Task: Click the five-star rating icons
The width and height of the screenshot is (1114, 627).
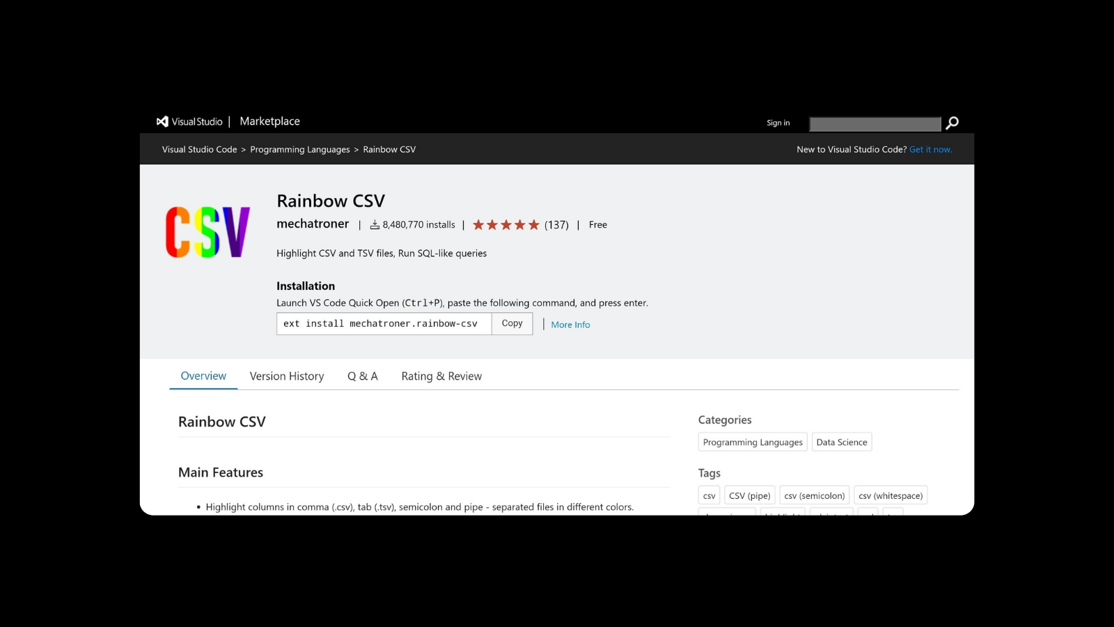Action: [x=506, y=224]
